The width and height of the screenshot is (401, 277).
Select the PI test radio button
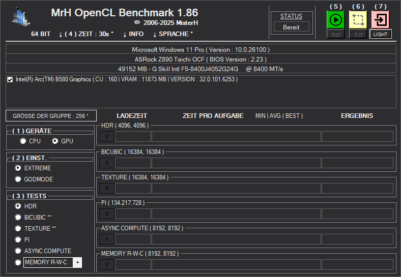click(18, 239)
